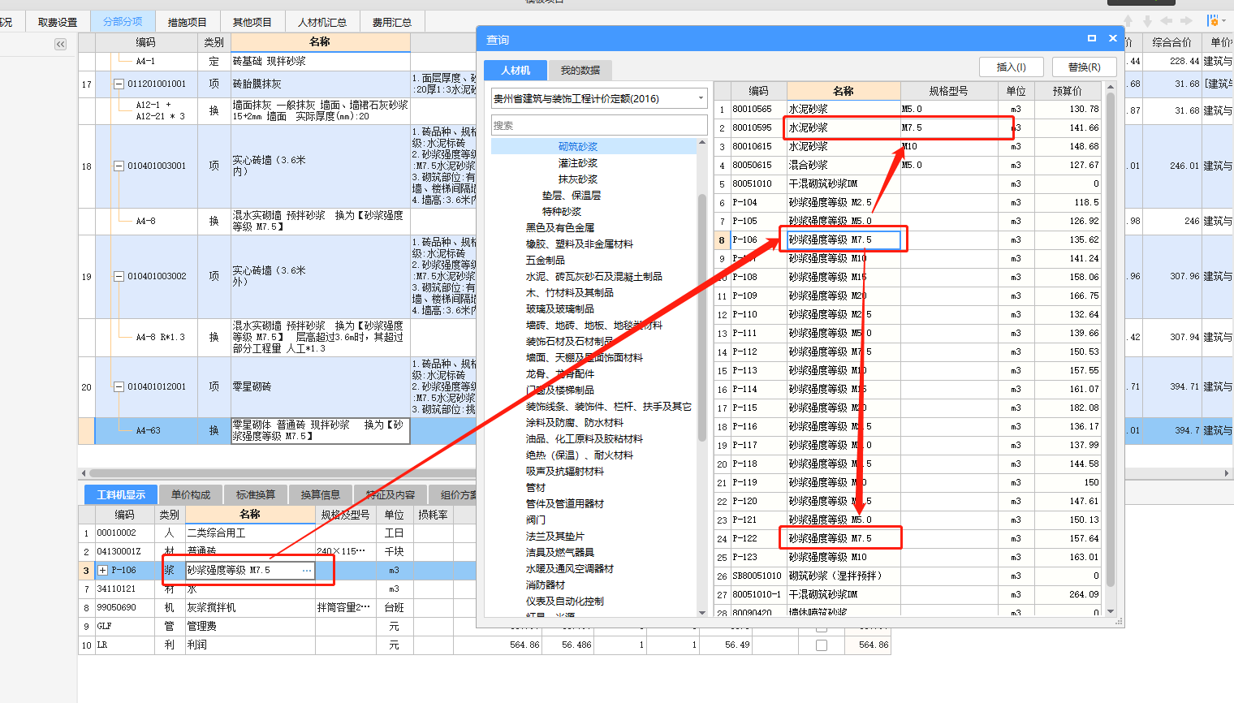Open the column settings gear icon

coord(1211,21)
